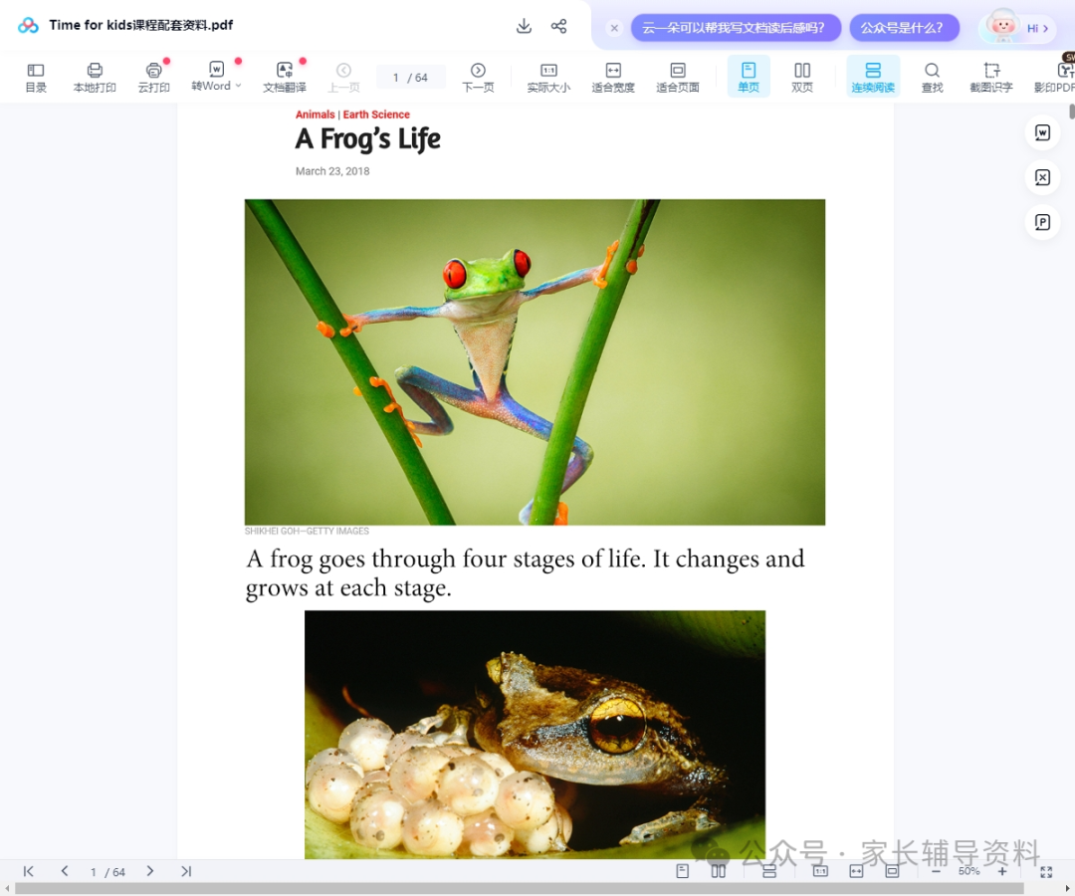Select 适合宽度 fit width view
Screen dimensions: 1075x896
click(613, 77)
